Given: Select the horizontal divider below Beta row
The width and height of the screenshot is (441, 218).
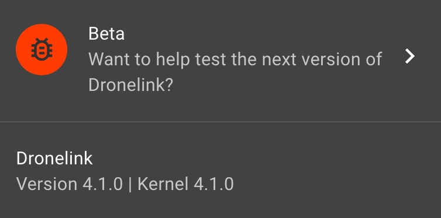Looking at the screenshot, I should (220, 122).
